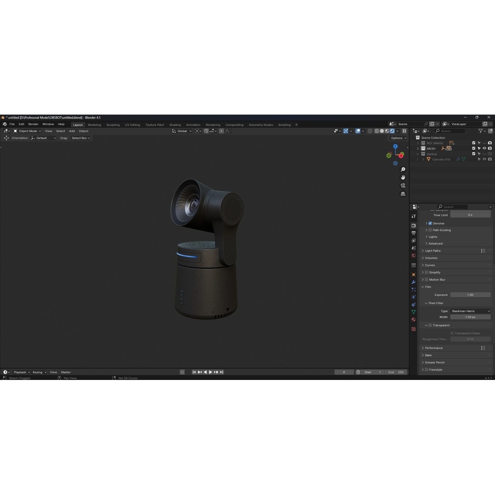The height and width of the screenshot is (495, 495).
Task: Adjust the Exposure value field
Action: click(x=471, y=295)
